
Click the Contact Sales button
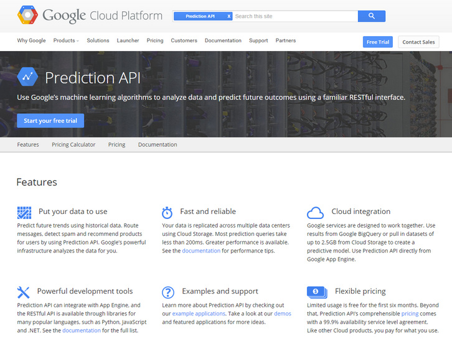(418, 42)
